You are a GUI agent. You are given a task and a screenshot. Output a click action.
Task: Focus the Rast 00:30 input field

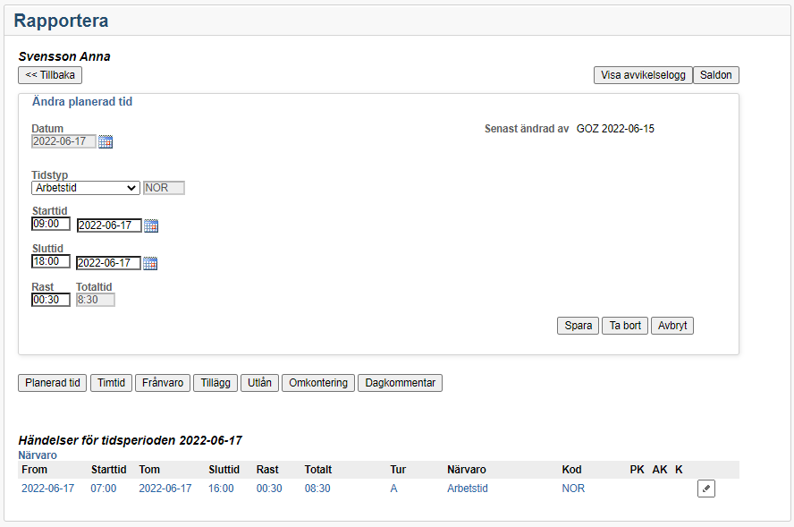(50, 300)
